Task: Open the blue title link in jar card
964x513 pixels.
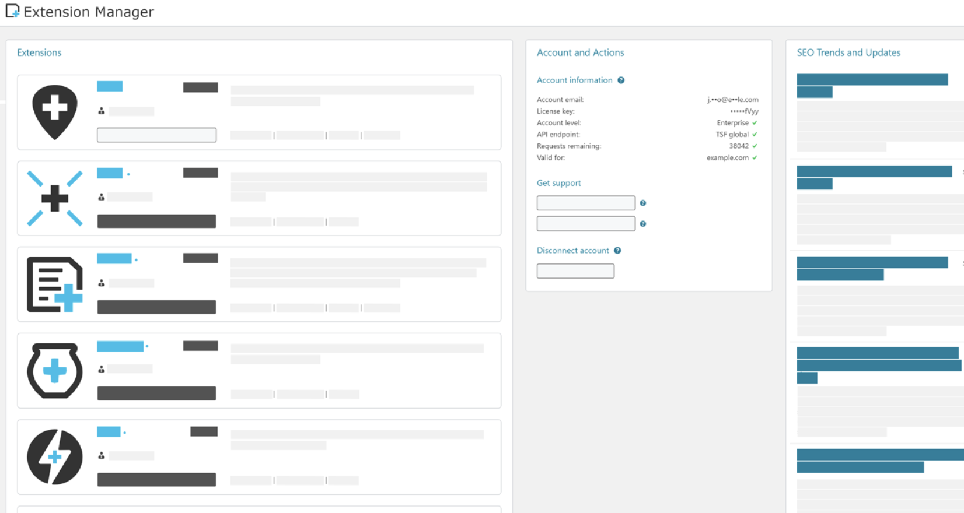Action: (x=120, y=346)
